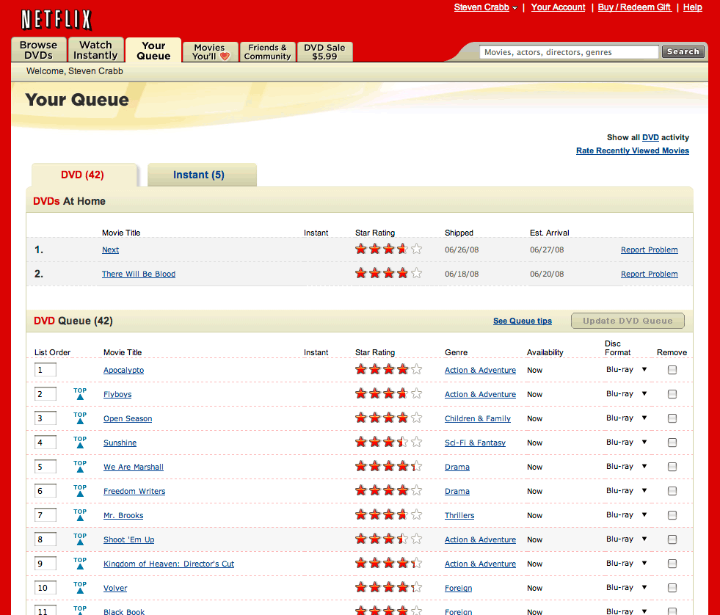Move Shoot 'Em Up to top

pyautogui.click(x=80, y=539)
